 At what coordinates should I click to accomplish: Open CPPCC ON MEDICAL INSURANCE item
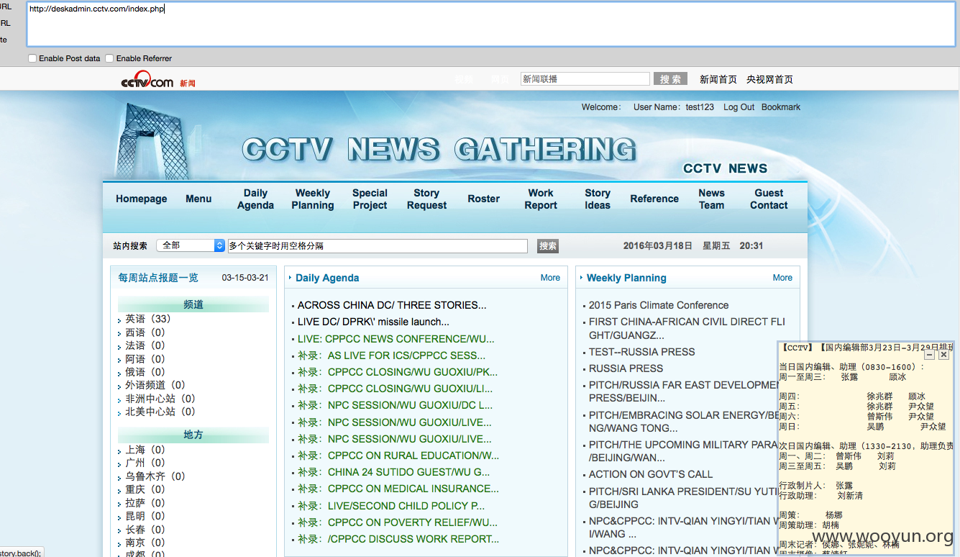pyautogui.click(x=398, y=489)
